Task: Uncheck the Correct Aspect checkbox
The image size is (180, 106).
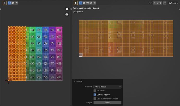Action: point(95,95)
